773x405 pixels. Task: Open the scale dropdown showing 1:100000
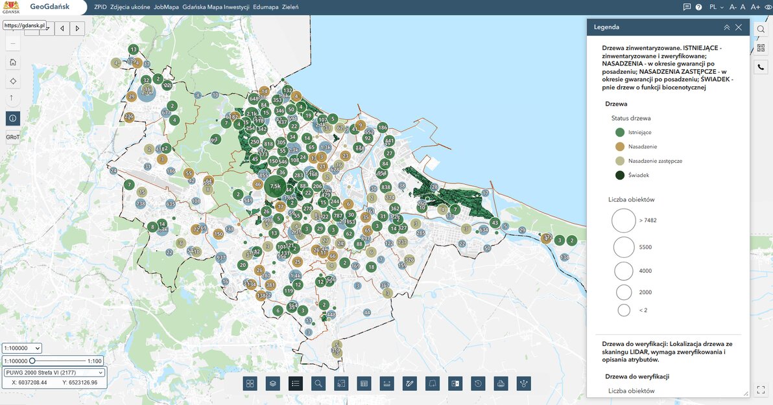21,348
